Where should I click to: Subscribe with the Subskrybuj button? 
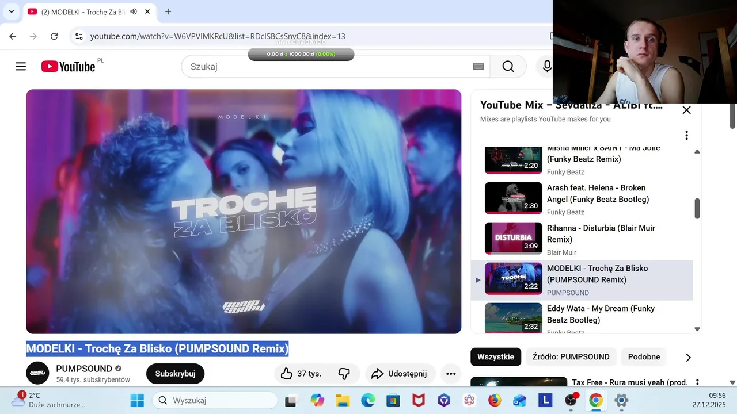(x=175, y=374)
